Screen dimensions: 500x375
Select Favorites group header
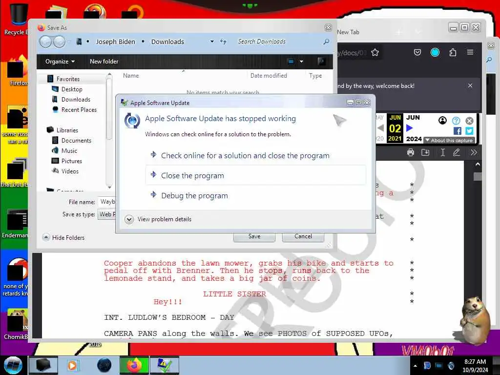click(x=68, y=79)
